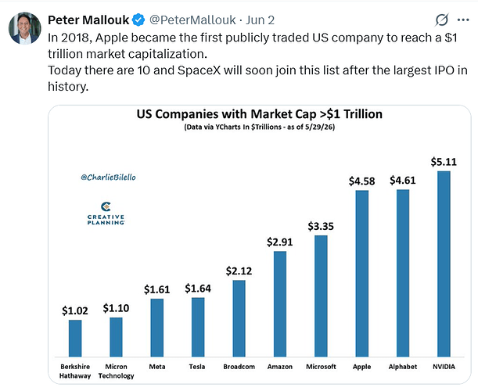Open the three-dot more options menu
Viewport: 478px width, 391px height.
point(463,20)
